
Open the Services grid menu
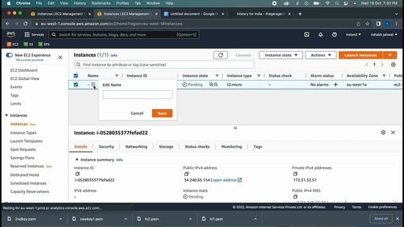pos(34,35)
